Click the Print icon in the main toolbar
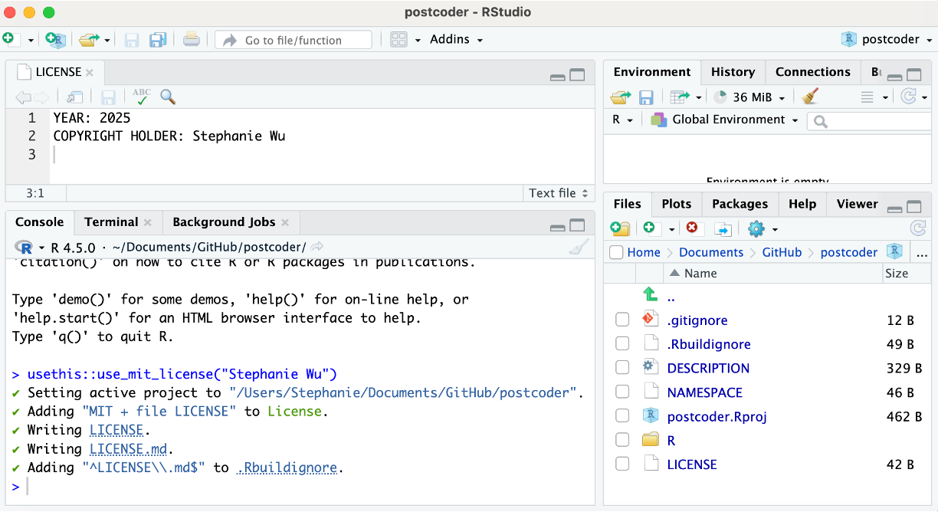Image resolution: width=938 pixels, height=512 pixels. (x=192, y=39)
